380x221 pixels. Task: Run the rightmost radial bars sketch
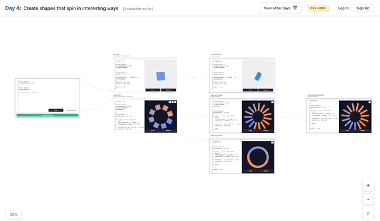[x=347, y=131]
